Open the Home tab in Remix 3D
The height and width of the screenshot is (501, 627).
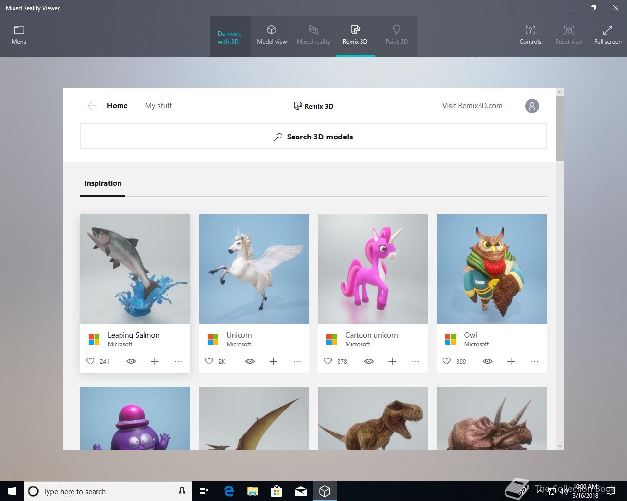[117, 106]
